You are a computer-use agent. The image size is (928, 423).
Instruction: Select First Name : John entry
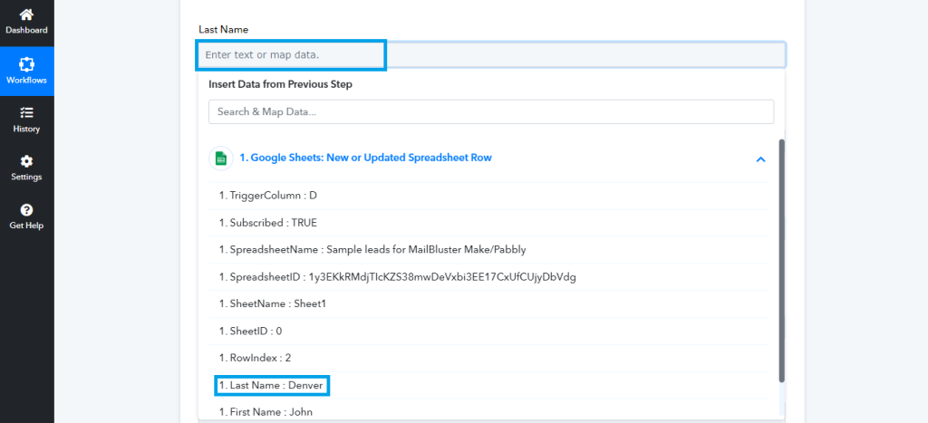coord(266,412)
